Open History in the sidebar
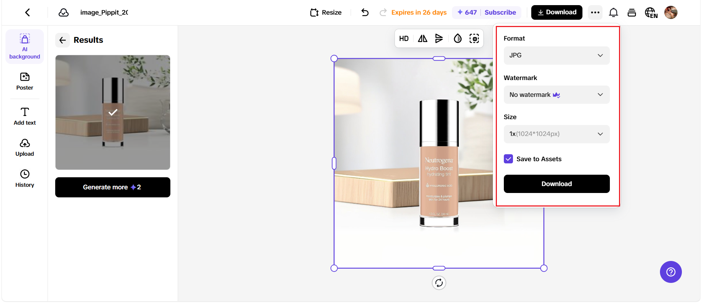This screenshot has width=702, height=303. [x=24, y=178]
